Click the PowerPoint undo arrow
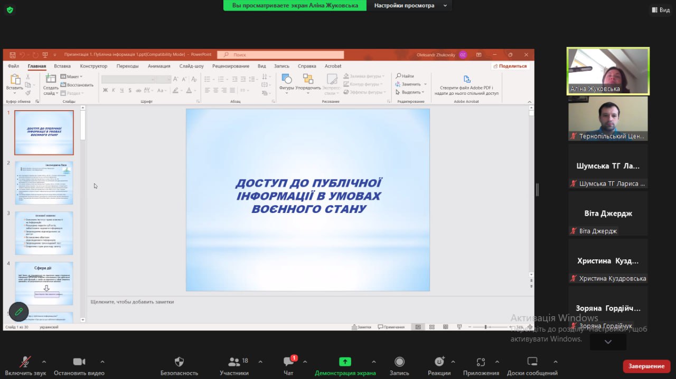Image resolution: width=676 pixels, height=379 pixels. click(22, 54)
